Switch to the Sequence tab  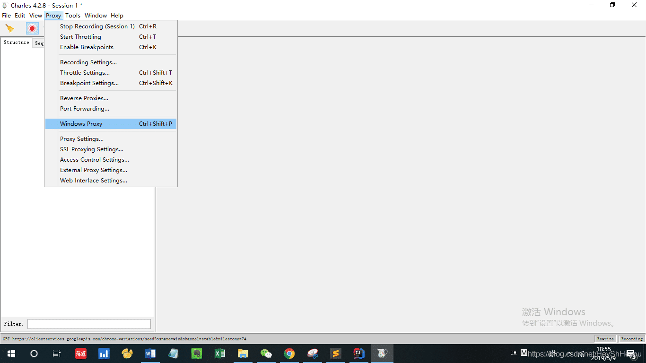pyautogui.click(x=39, y=43)
